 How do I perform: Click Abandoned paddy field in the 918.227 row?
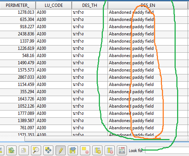pyautogui.click(x=131, y=27)
